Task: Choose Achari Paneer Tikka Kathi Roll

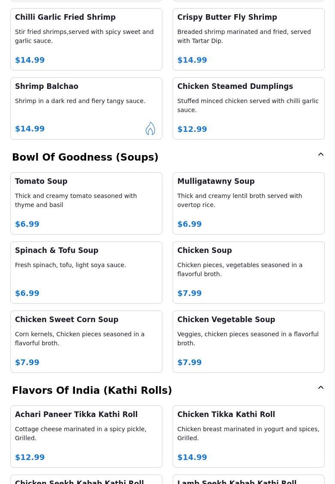Action: tap(86, 436)
